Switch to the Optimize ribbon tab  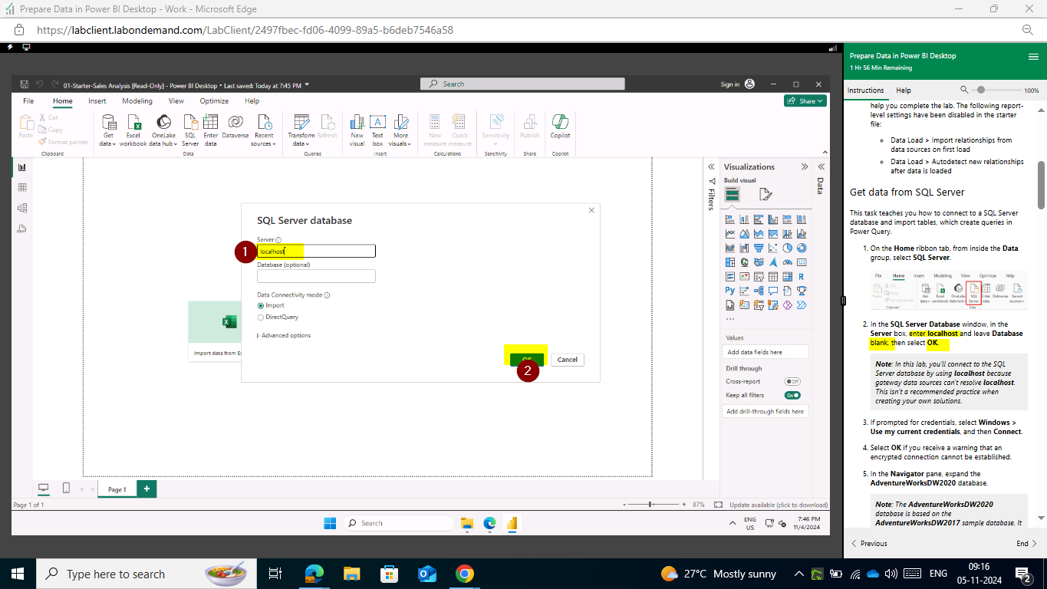[214, 100]
